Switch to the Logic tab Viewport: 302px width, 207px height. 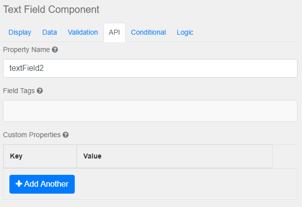[185, 32]
